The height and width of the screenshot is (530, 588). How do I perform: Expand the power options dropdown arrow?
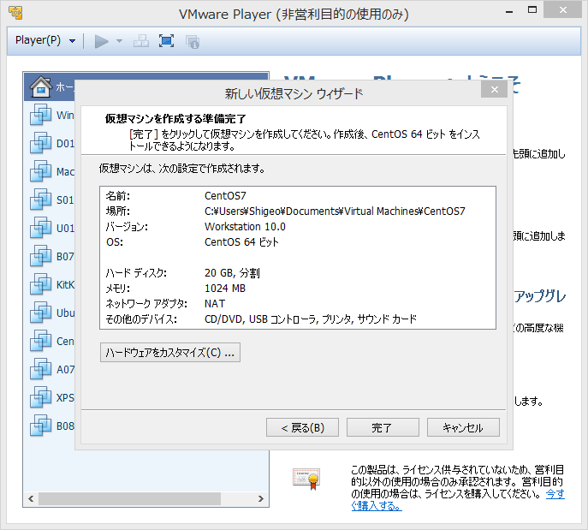click(119, 41)
